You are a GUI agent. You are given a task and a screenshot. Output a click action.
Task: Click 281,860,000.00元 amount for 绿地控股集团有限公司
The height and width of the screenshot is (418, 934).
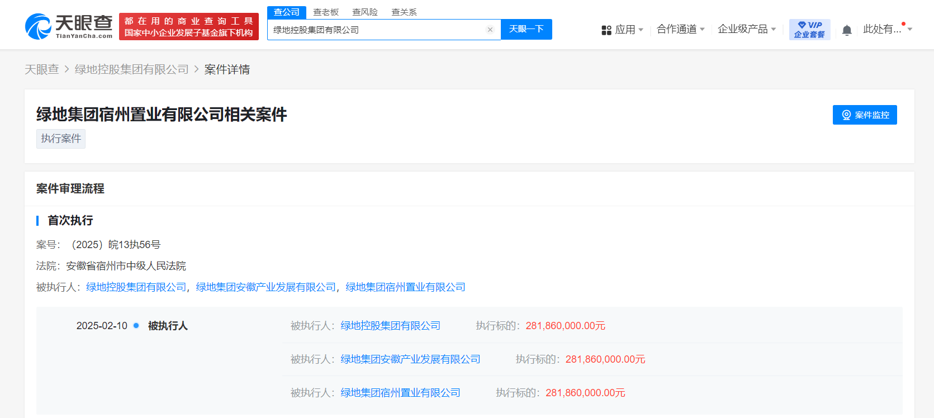click(566, 326)
